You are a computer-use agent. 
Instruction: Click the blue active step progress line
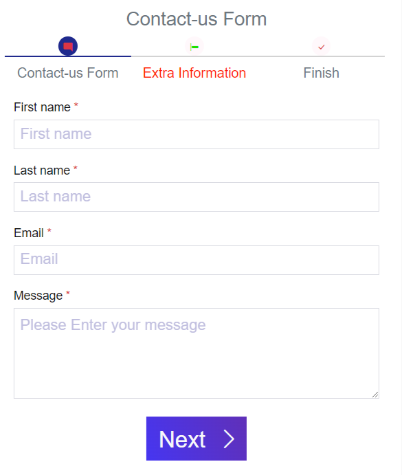coord(68,56)
